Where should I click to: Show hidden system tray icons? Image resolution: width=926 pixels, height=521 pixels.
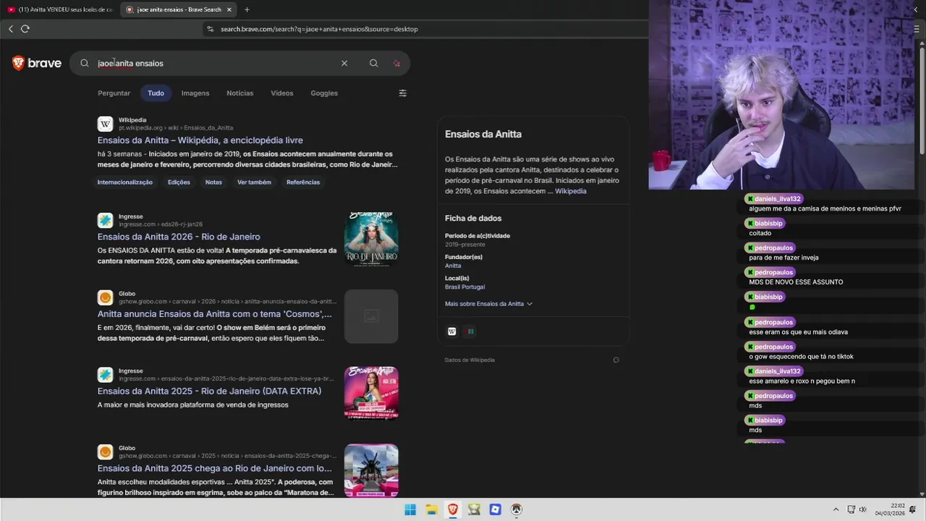pyautogui.click(x=836, y=509)
